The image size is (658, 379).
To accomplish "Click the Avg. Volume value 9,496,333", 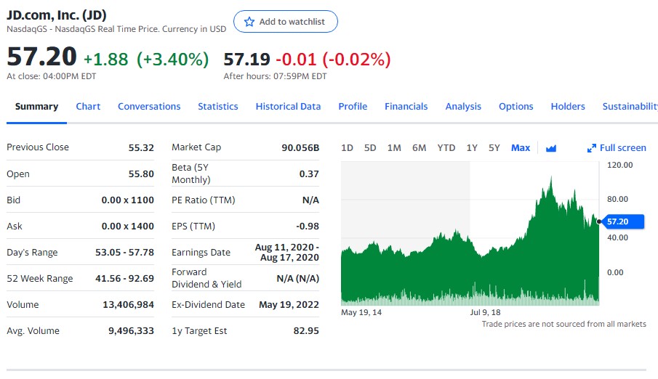I will 131,331.
